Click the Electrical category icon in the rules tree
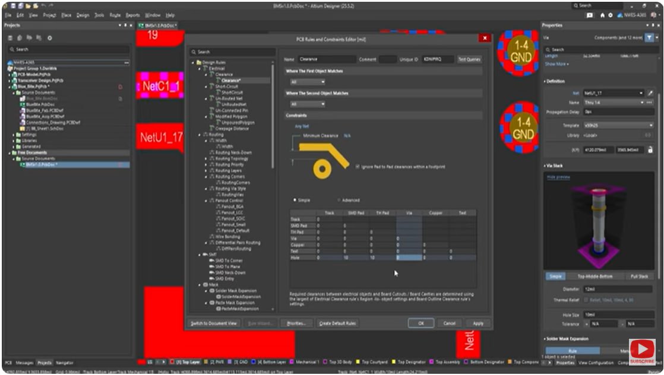The image size is (664, 375). (205, 68)
